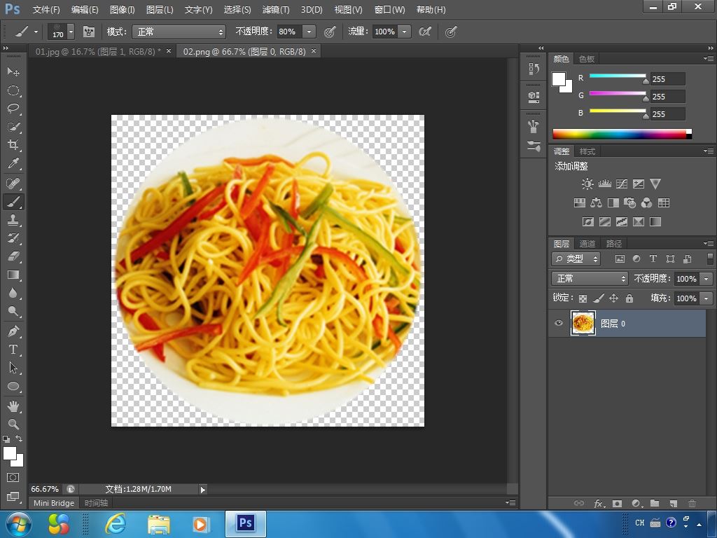Click foreground color swatch in toolbox

coord(10,453)
